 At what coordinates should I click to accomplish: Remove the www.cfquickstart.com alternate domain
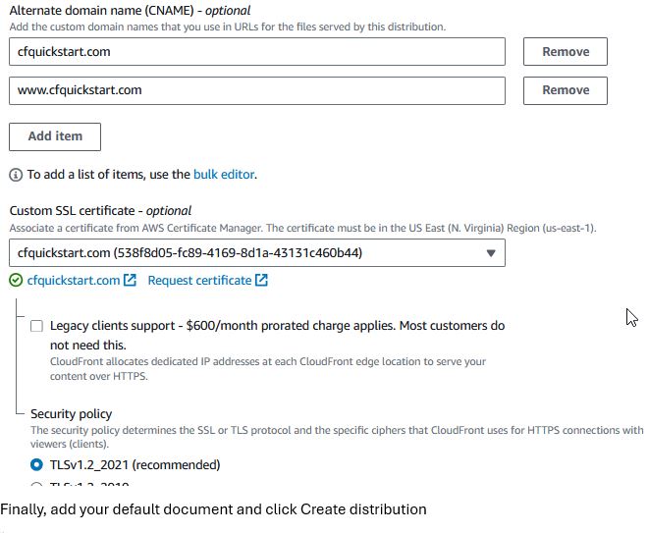[566, 90]
